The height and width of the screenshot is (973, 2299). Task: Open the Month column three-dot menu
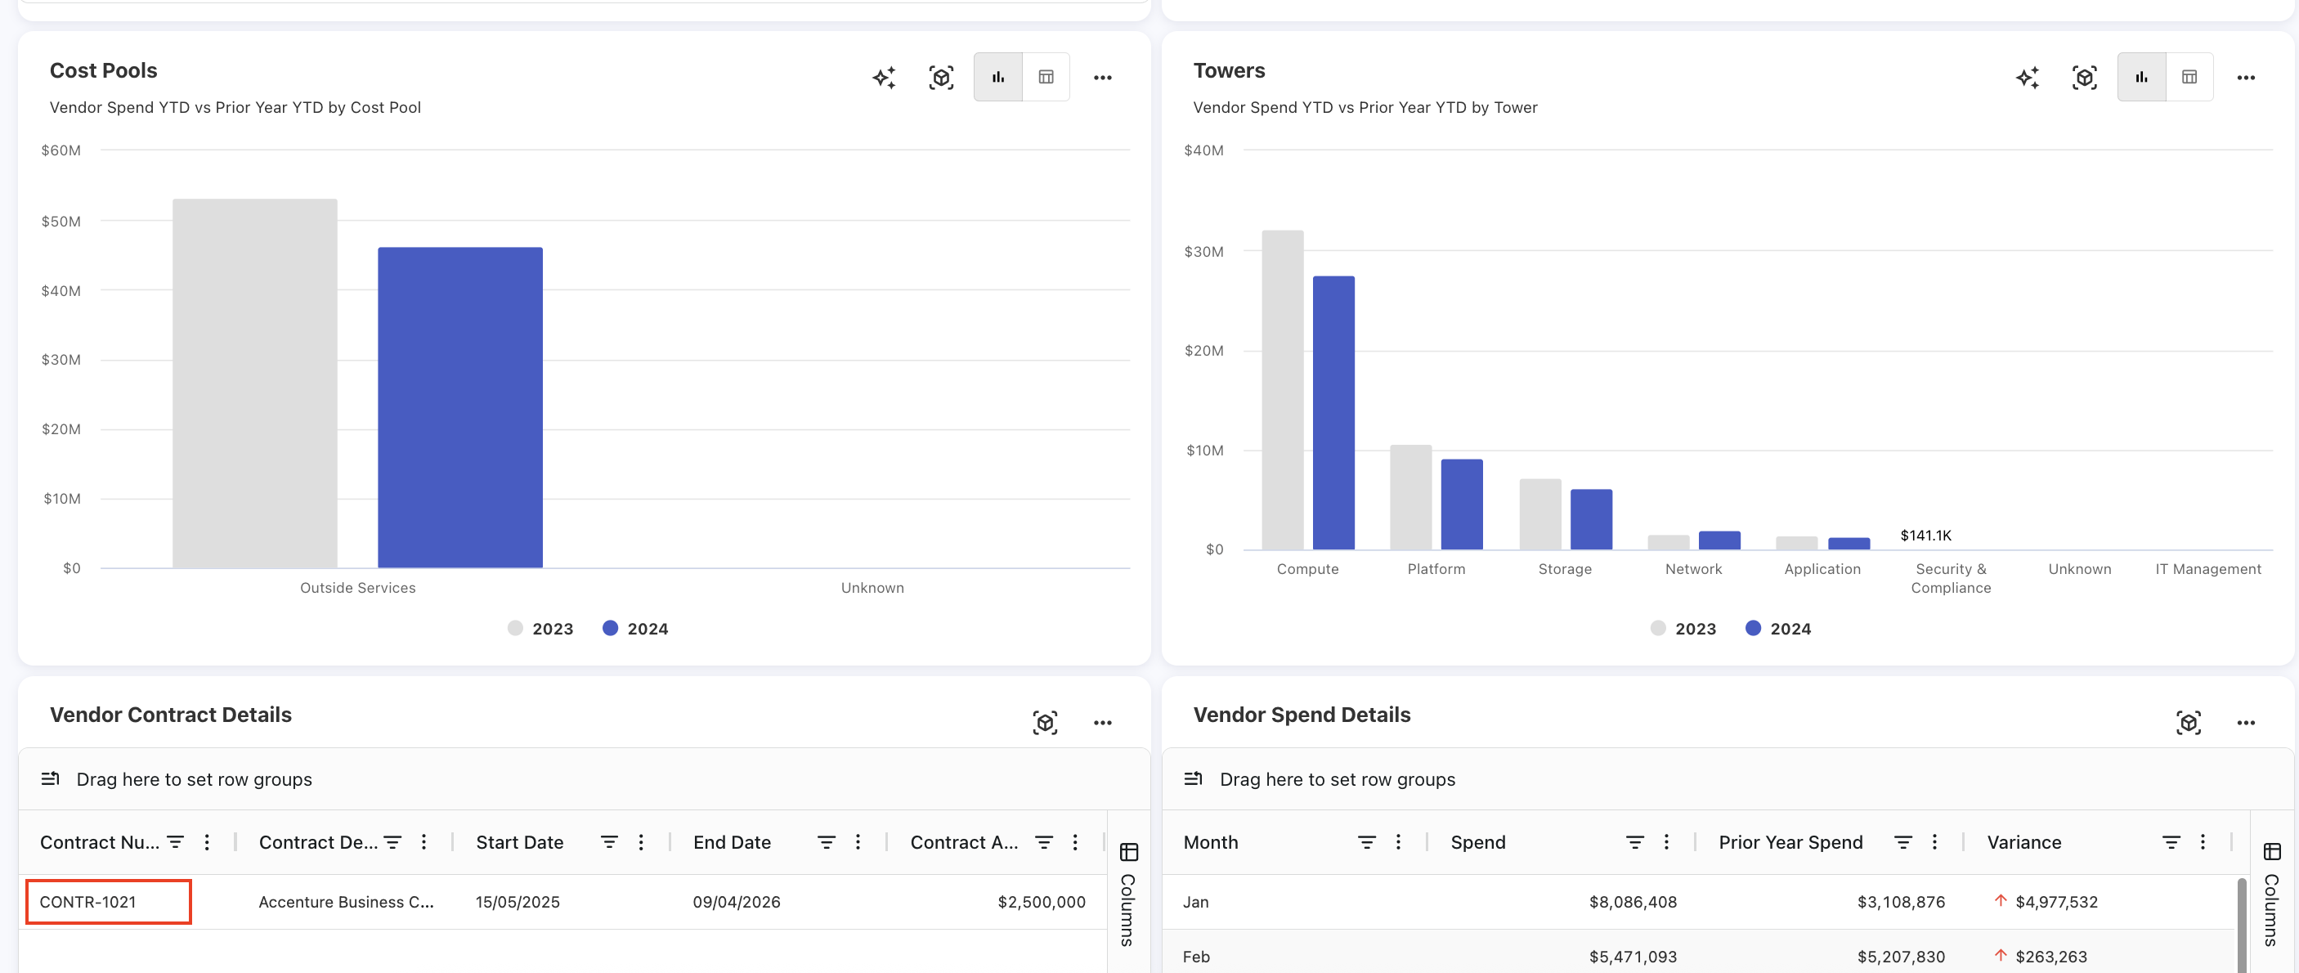pyautogui.click(x=1397, y=842)
